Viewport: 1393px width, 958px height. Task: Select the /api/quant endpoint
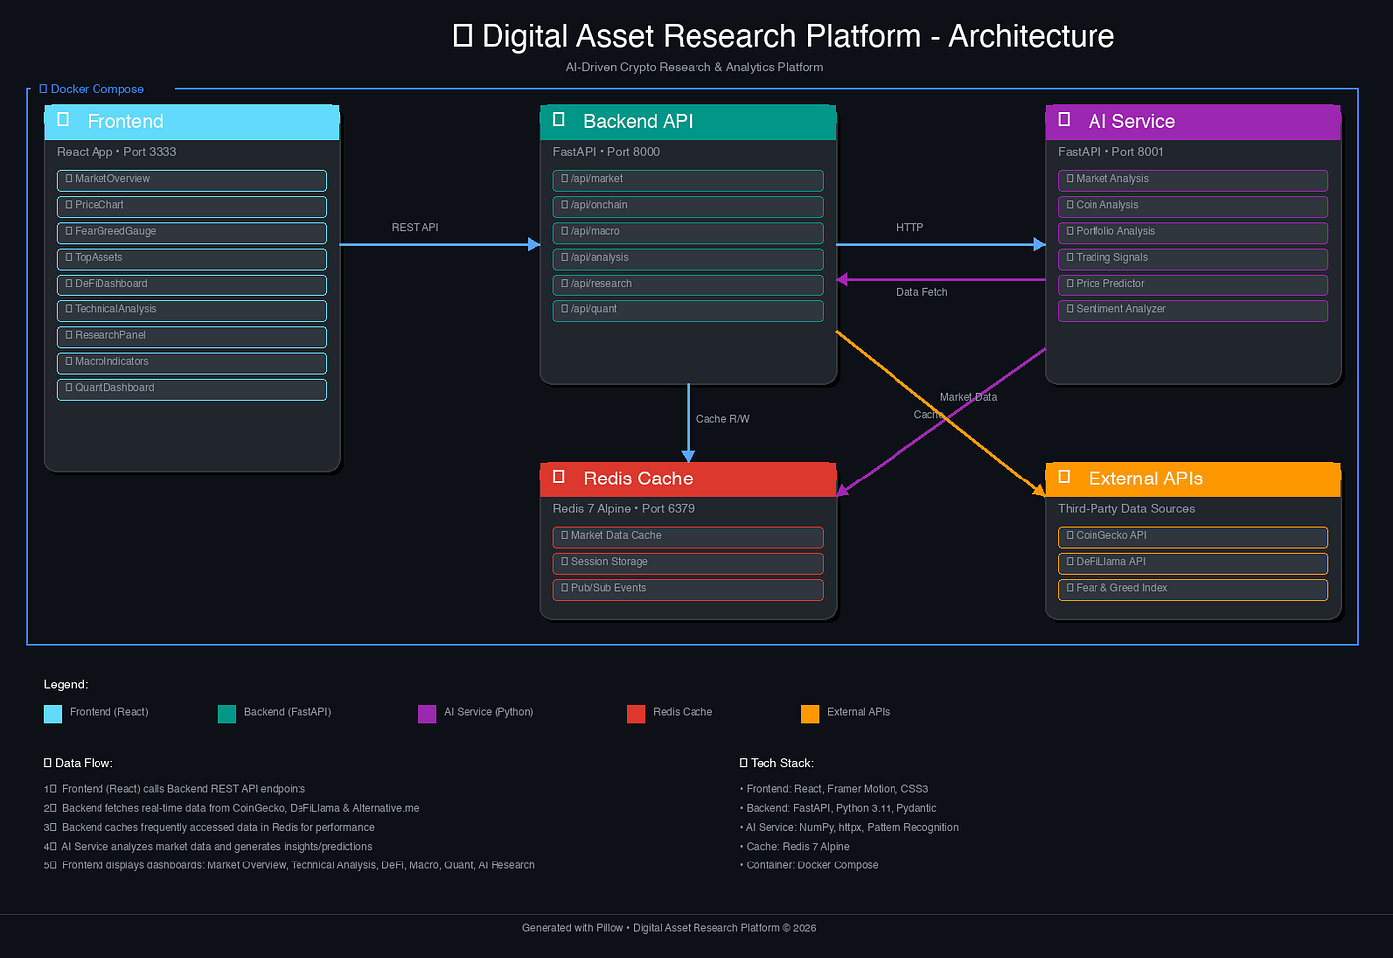(688, 309)
